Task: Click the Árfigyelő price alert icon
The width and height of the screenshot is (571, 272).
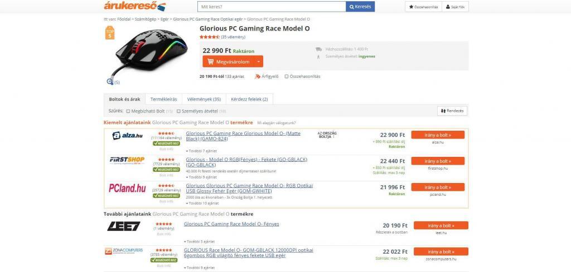Action: pos(258,76)
